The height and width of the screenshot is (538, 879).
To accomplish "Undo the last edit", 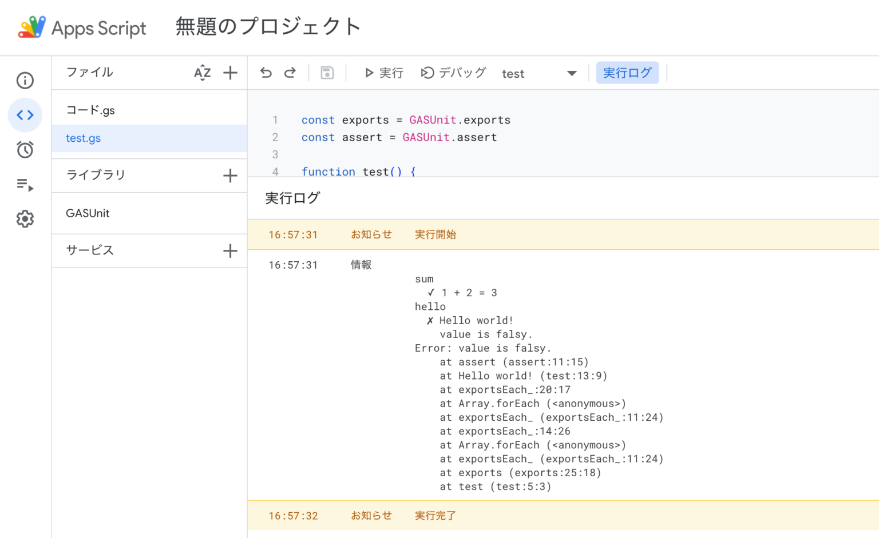I will [x=266, y=73].
